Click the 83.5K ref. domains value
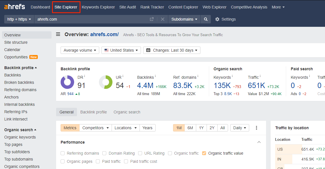 (x=183, y=85)
